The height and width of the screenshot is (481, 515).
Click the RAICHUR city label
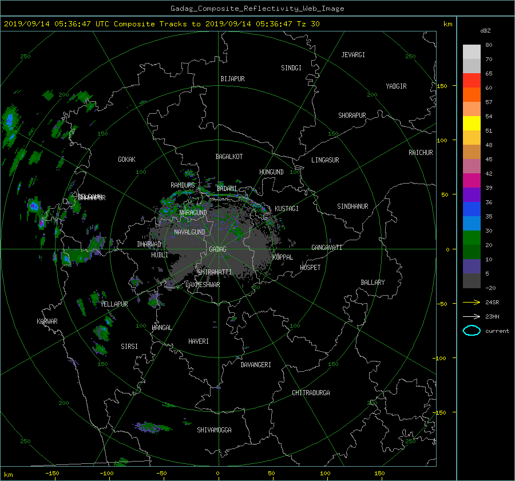click(x=421, y=153)
